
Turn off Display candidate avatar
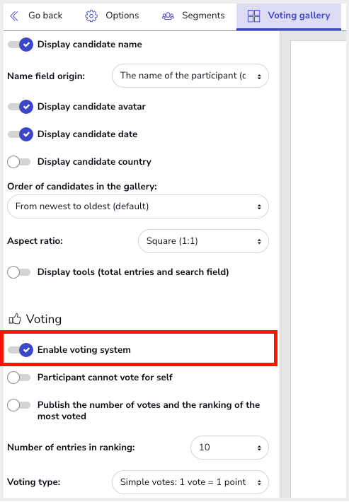click(x=21, y=107)
